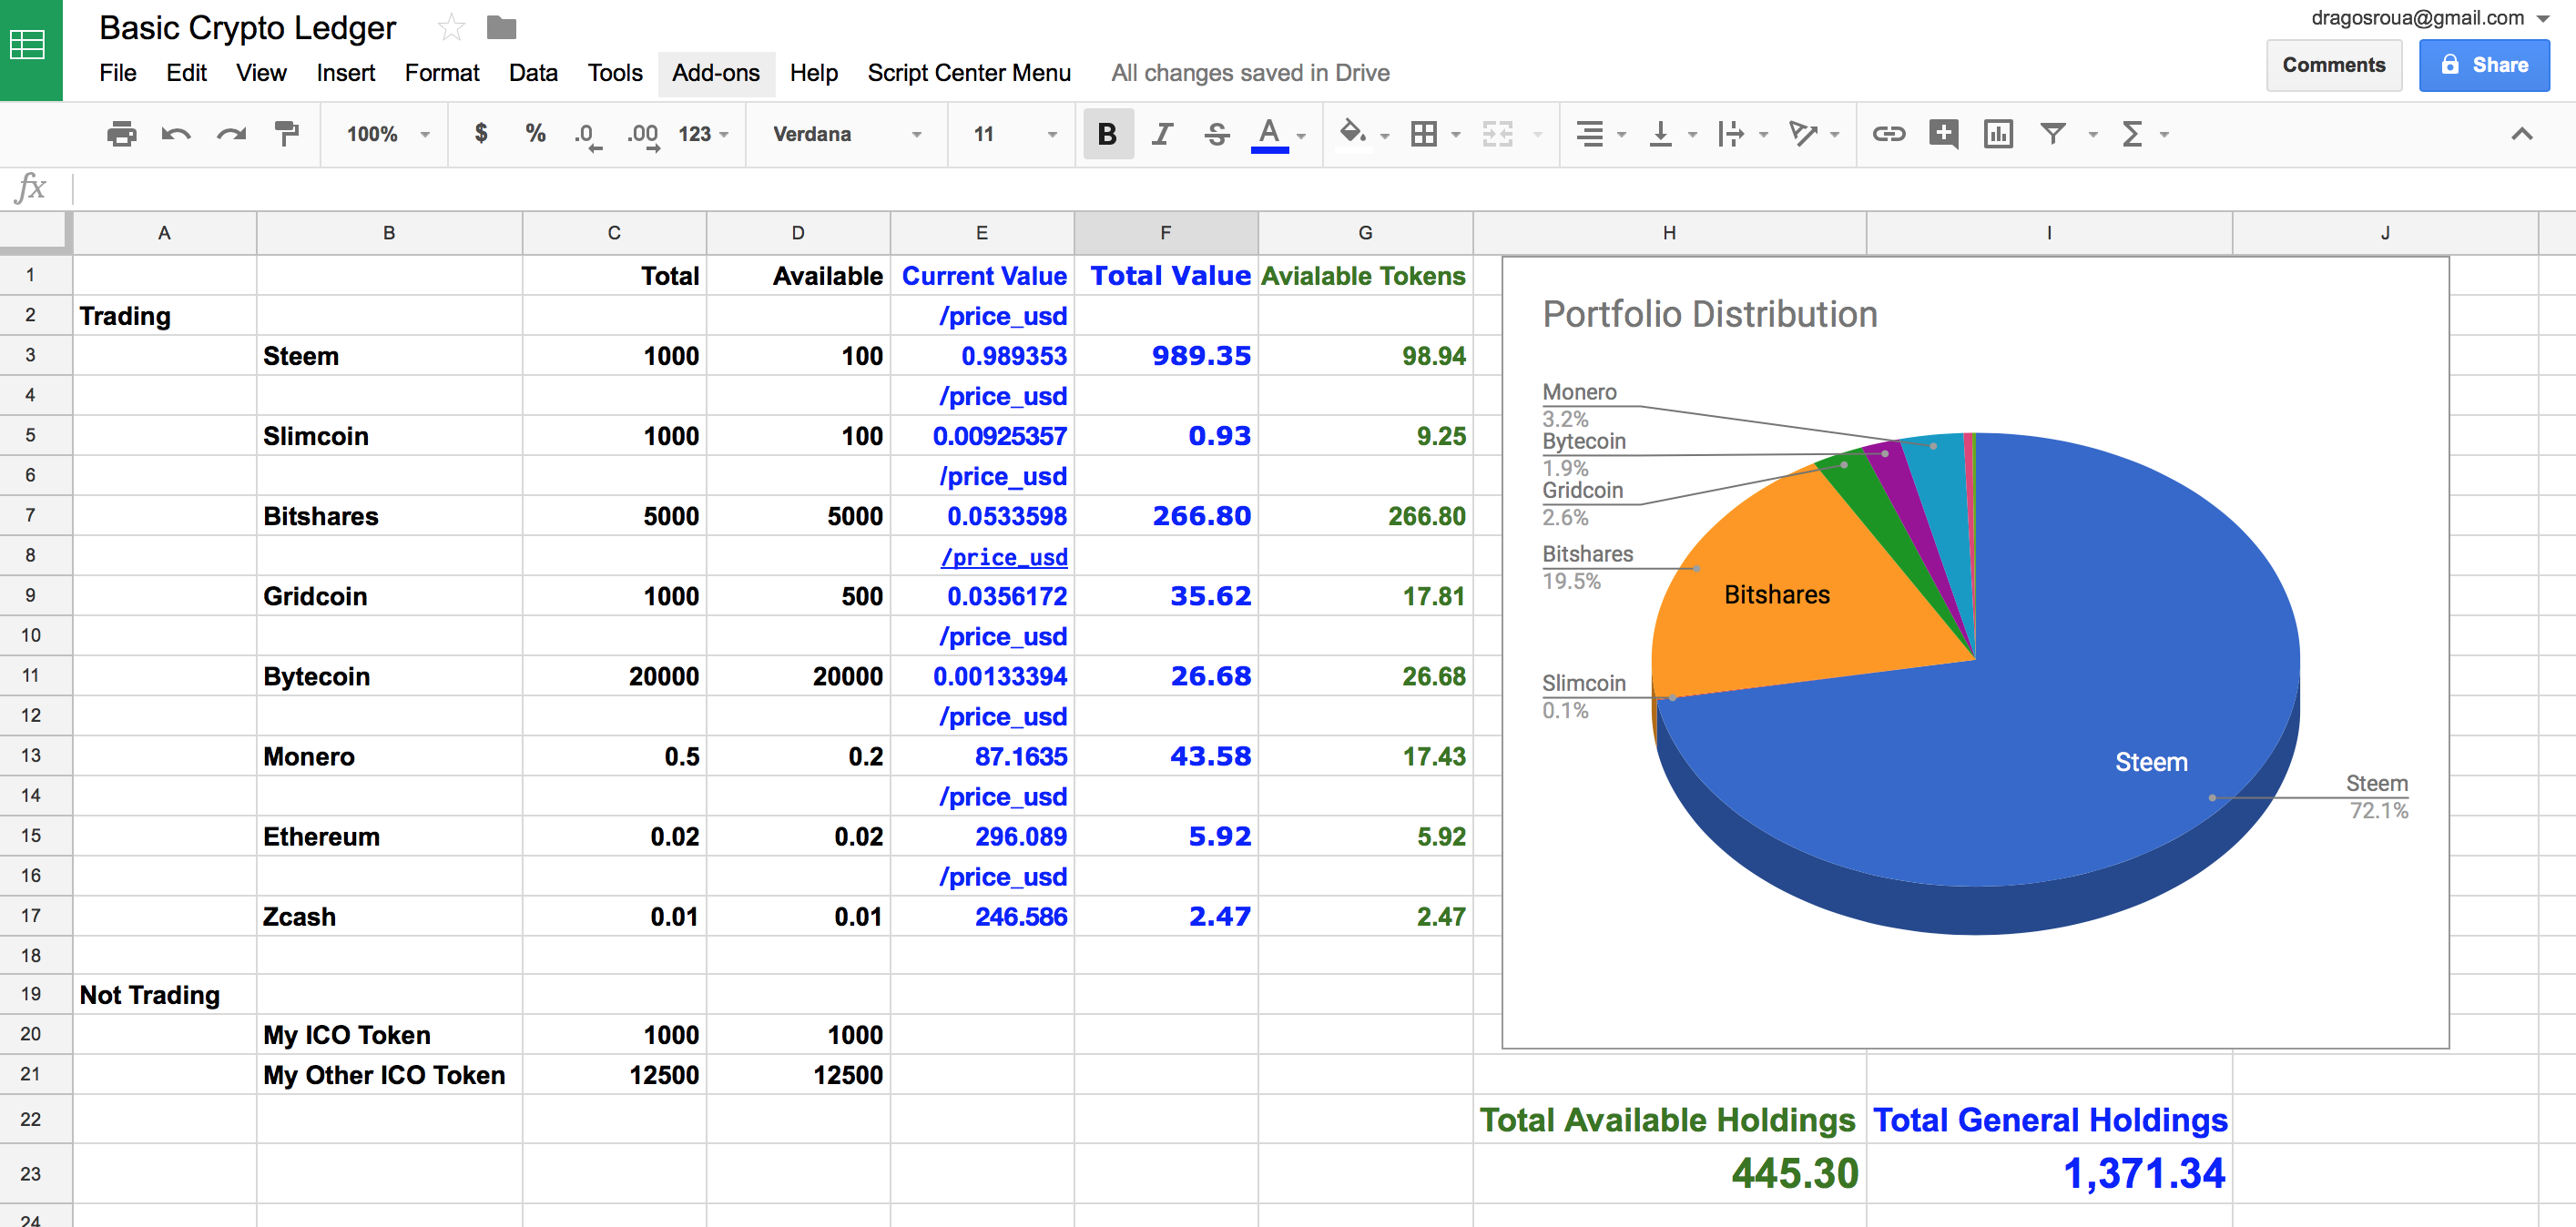Open the Functions sigma menu

coord(2132,134)
